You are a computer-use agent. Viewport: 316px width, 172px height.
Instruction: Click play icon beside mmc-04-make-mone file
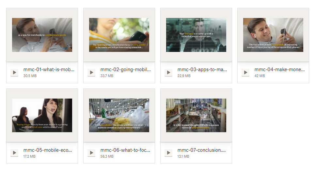(245, 72)
